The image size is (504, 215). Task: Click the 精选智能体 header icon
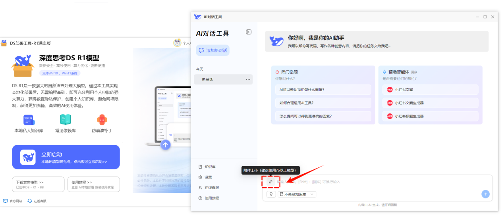(384, 72)
